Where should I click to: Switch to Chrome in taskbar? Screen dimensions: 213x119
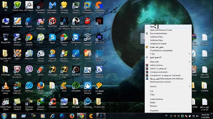tap(82, 116)
